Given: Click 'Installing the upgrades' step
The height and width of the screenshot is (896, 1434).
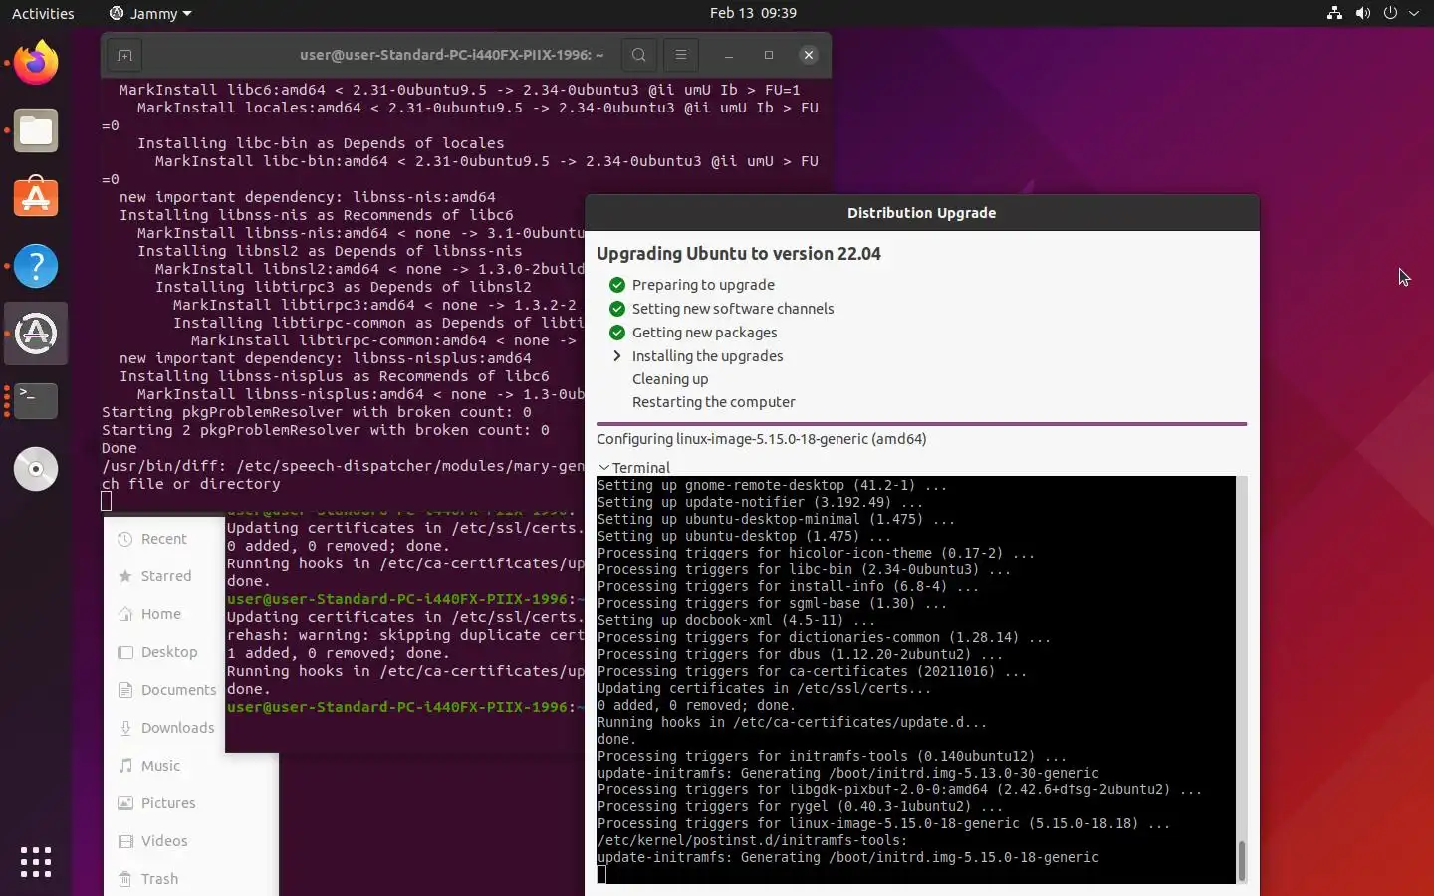Looking at the screenshot, I should [707, 356].
